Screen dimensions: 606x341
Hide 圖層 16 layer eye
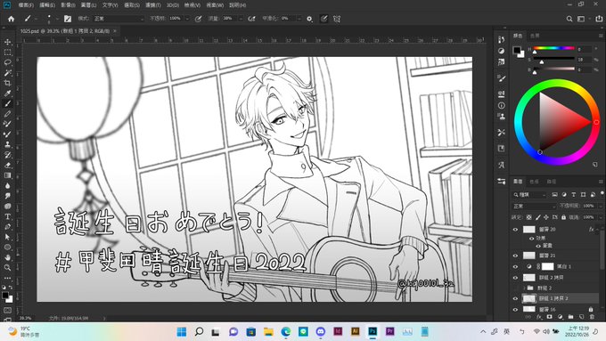(x=515, y=309)
